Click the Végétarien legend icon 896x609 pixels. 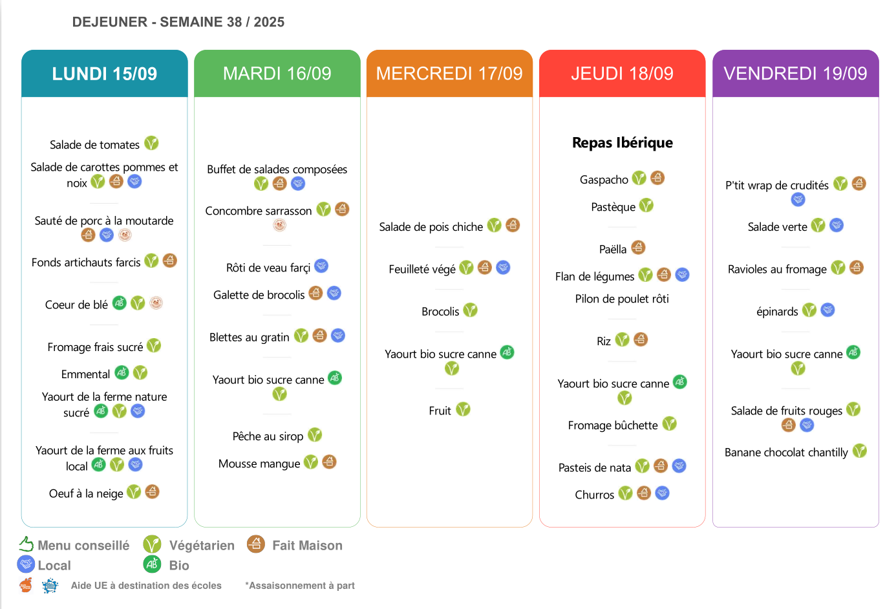point(152,544)
